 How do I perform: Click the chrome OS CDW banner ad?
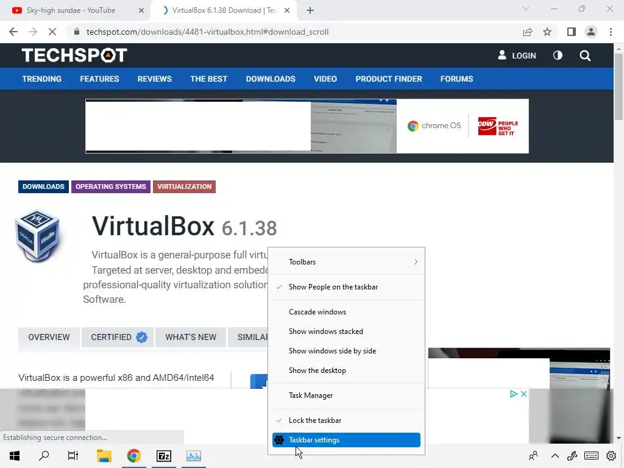coord(307,126)
